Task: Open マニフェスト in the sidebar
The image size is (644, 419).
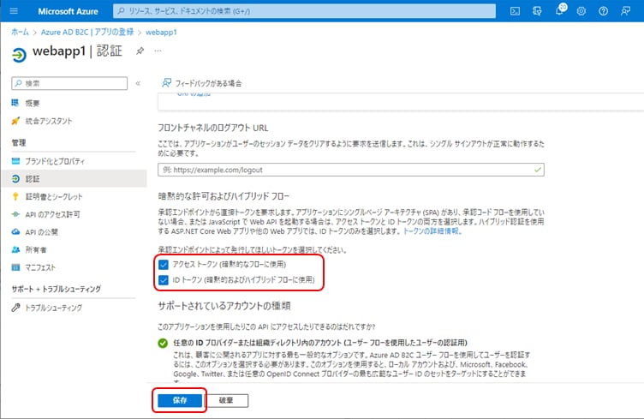Action: pyautogui.click(x=40, y=267)
